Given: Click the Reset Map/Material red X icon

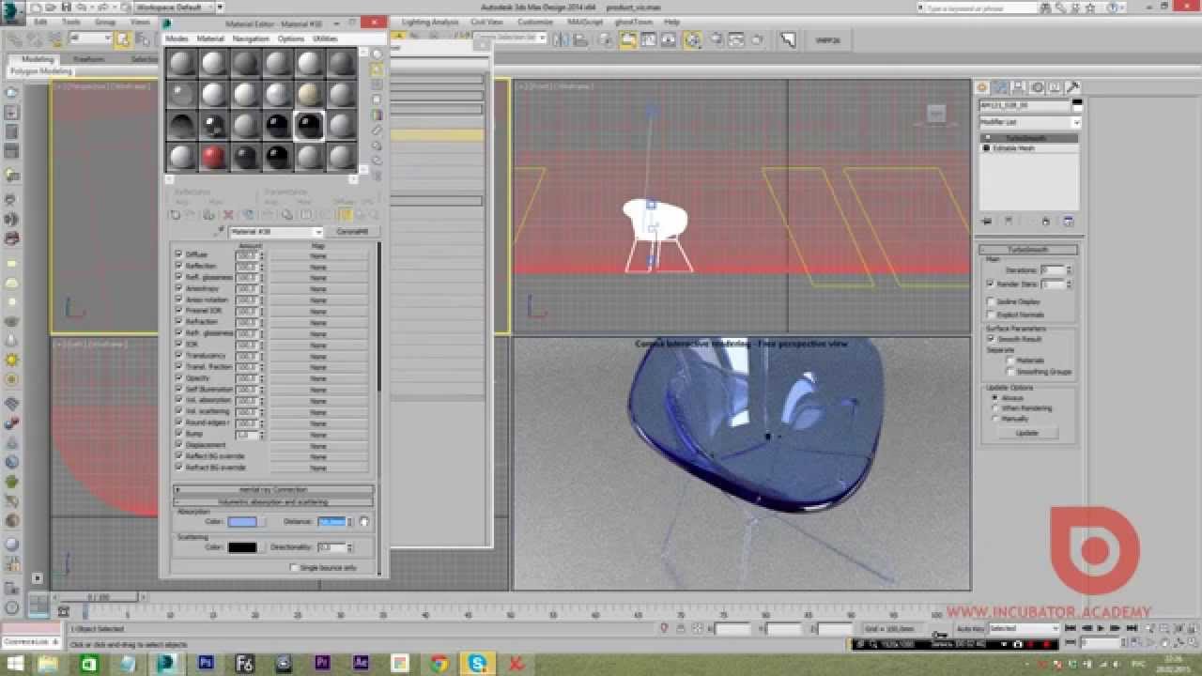Looking at the screenshot, I should (x=227, y=215).
